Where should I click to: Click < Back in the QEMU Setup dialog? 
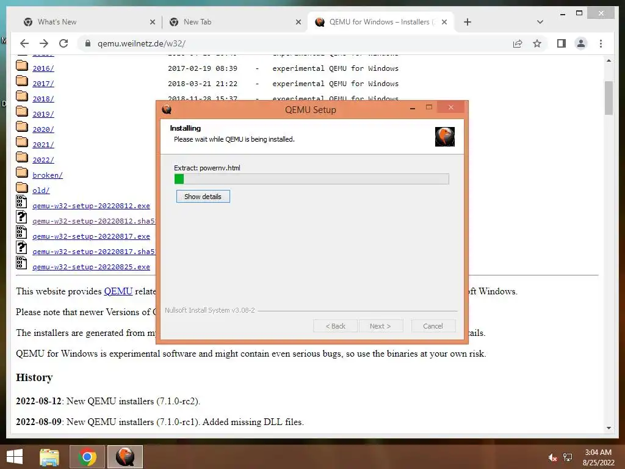(x=336, y=326)
